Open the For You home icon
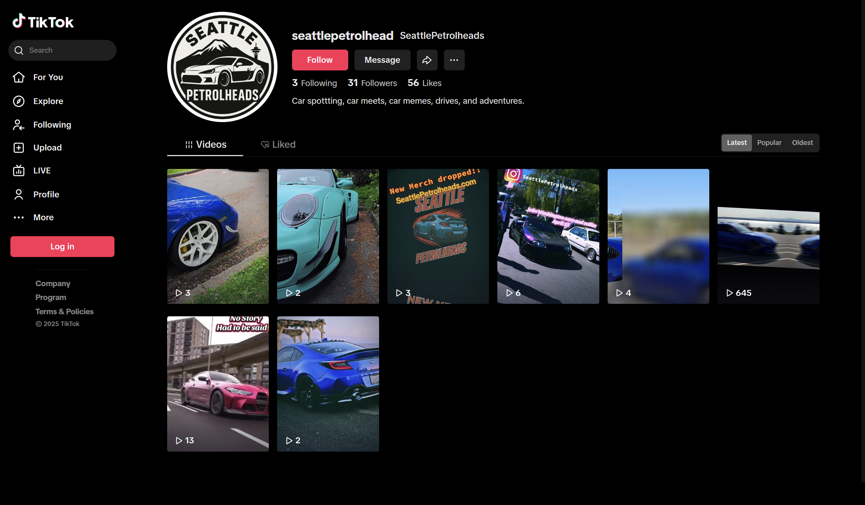The height and width of the screenshot is (505, 865). (19, 77)
